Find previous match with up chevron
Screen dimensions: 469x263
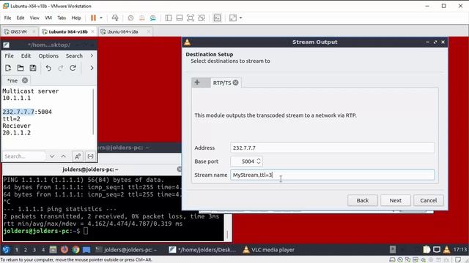[64, 156]
